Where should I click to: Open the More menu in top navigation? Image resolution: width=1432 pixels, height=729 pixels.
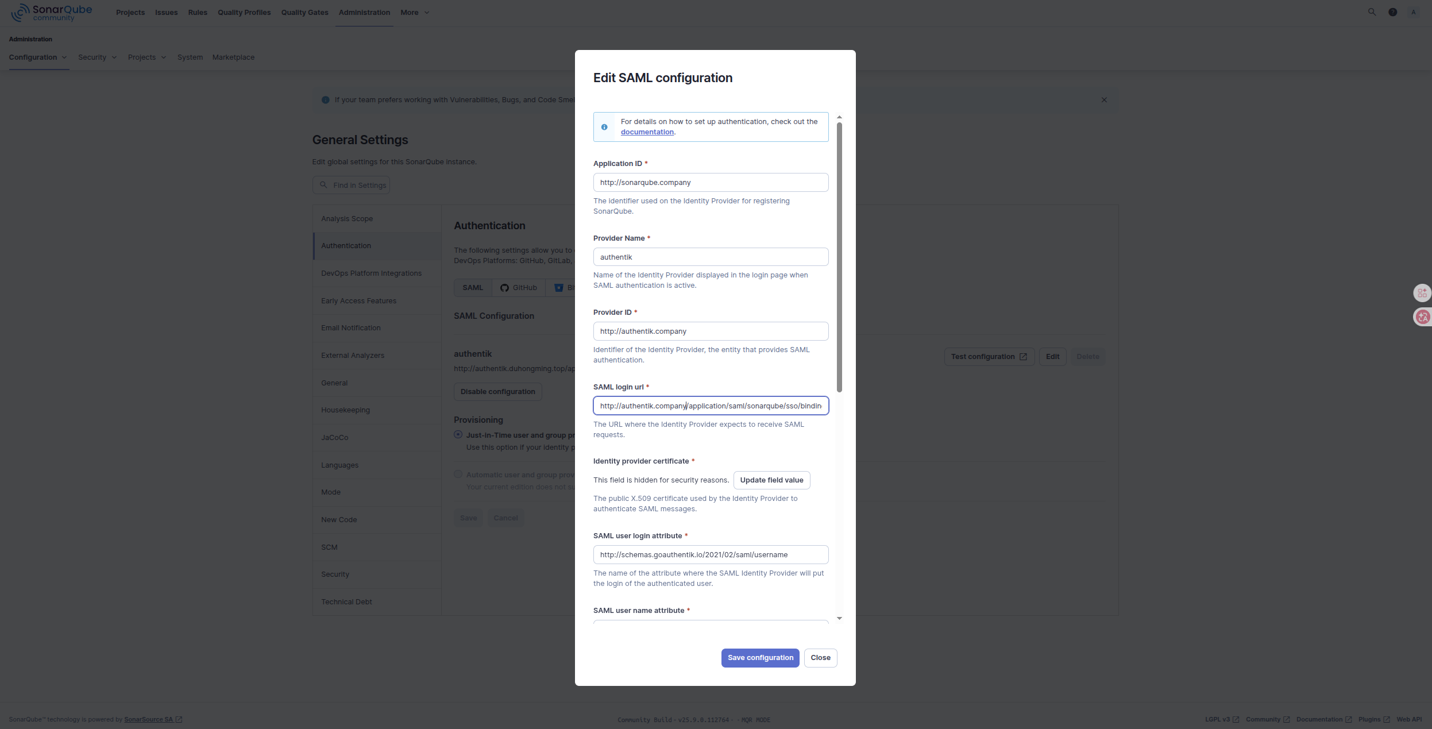pos(414,13)
